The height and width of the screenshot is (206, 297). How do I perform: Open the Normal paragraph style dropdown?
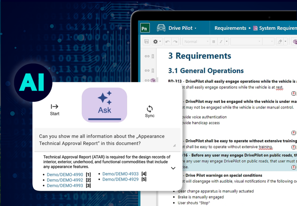click(x=196, y=41)
